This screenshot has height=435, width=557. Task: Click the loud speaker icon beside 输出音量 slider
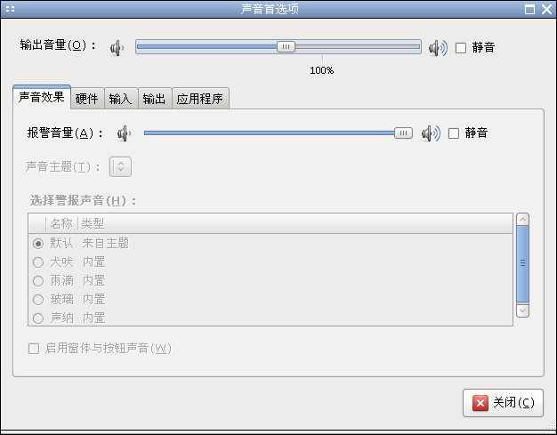(438, 47)
